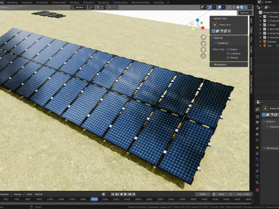This screenshot has height=209, width=279.
Task: Open the Modifiers wrench properties tab
Action: click(257, 153)
